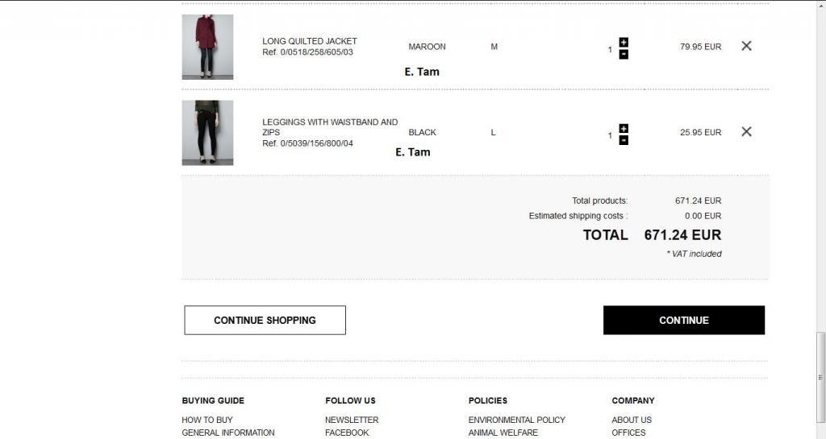The image size is (826, 439).
Task: Open Environmental Policy page
Action: (516, 420)
